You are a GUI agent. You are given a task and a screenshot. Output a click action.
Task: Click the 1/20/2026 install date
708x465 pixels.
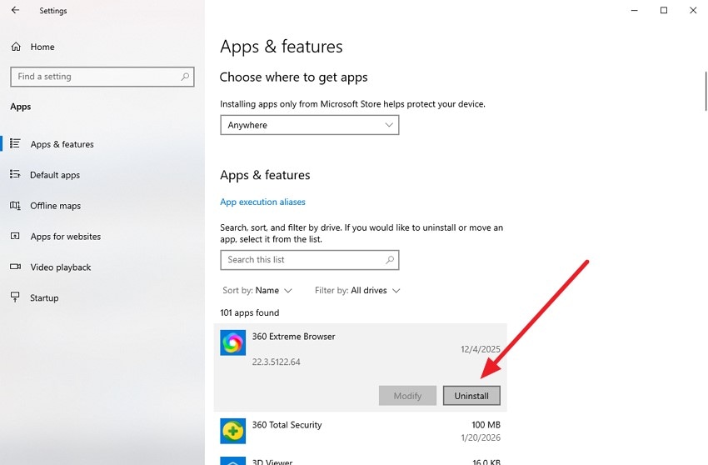click(481, 437)
